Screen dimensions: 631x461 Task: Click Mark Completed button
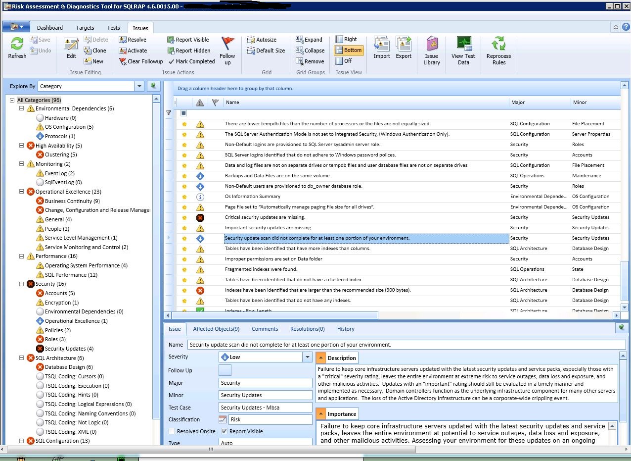point(191,61)
